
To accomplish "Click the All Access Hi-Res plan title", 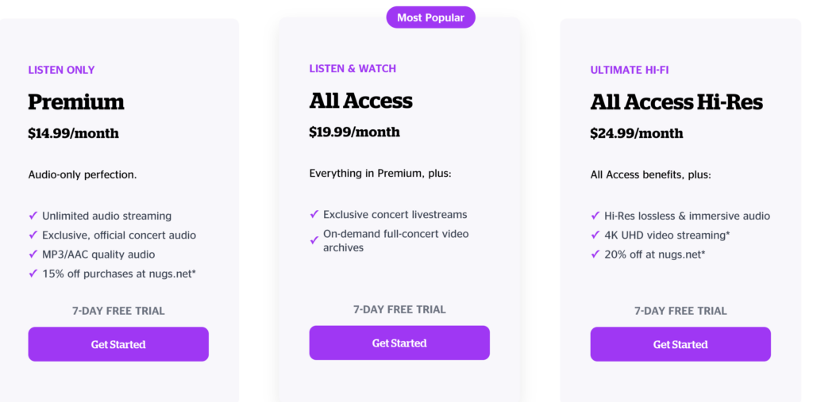I will click(676, 102).
